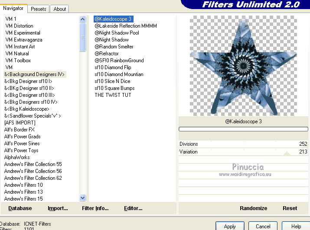Select the VM Distortion category
Screen dimensions: 310x230
click(x=19, y=26)
